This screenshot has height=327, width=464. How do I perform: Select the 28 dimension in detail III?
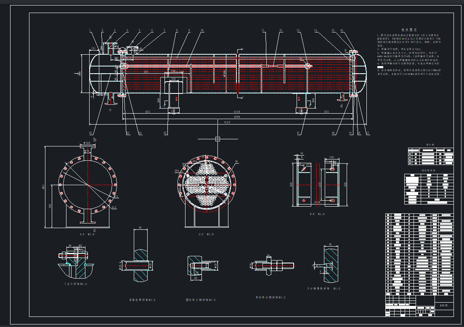click(x=196, y=278)
